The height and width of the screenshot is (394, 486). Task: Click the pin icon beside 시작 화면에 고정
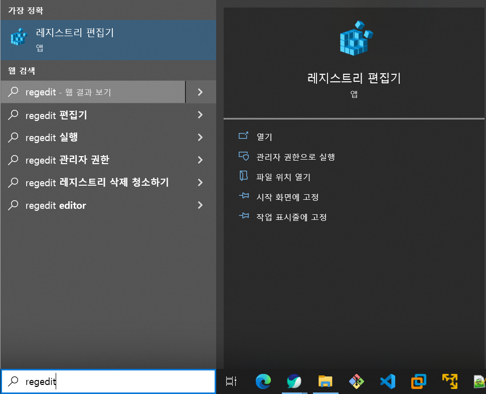[244, 195]
